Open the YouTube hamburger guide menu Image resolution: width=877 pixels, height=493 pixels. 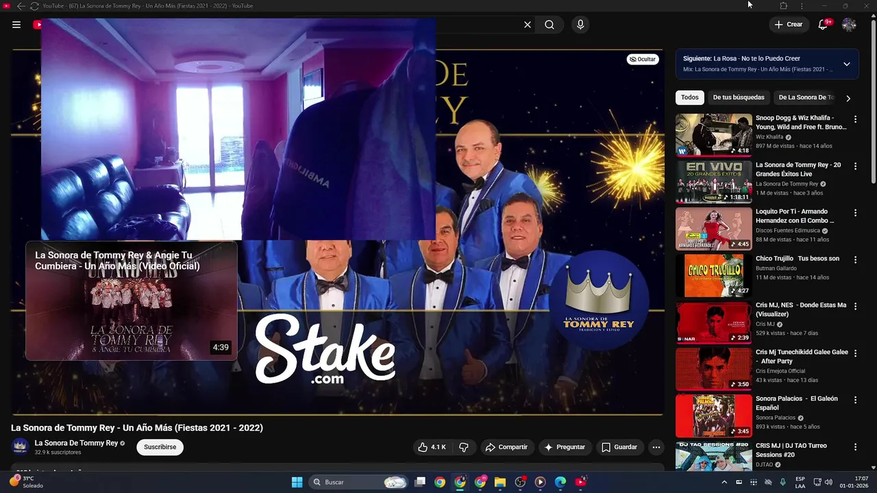(x=16, y=25)
